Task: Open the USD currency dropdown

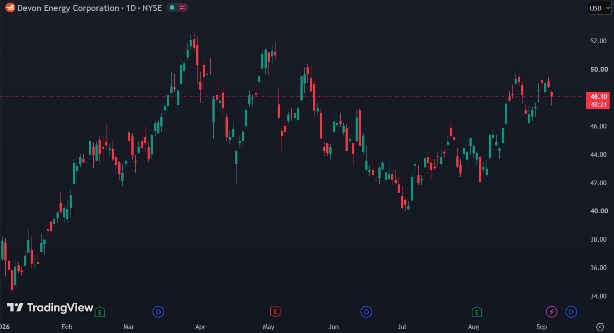Action: 600,8
